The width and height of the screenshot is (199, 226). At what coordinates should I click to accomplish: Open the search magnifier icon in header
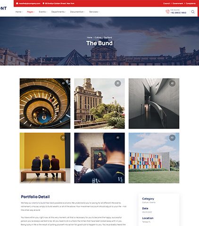coord(193,12)
